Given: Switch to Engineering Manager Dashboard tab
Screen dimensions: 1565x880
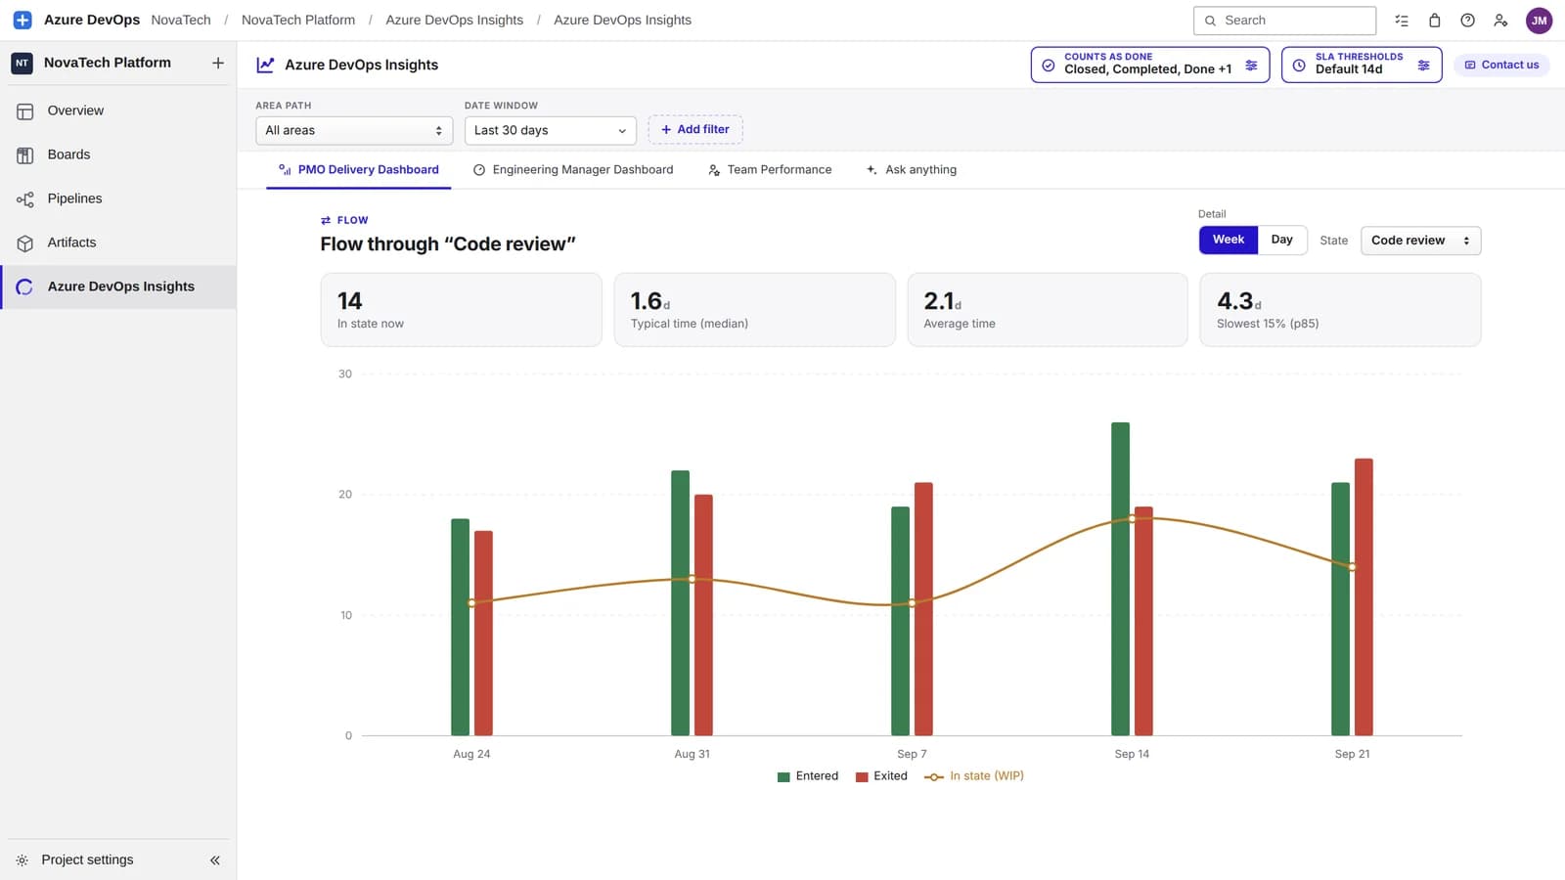Looking at the screenshot, I should pos(573,170).
